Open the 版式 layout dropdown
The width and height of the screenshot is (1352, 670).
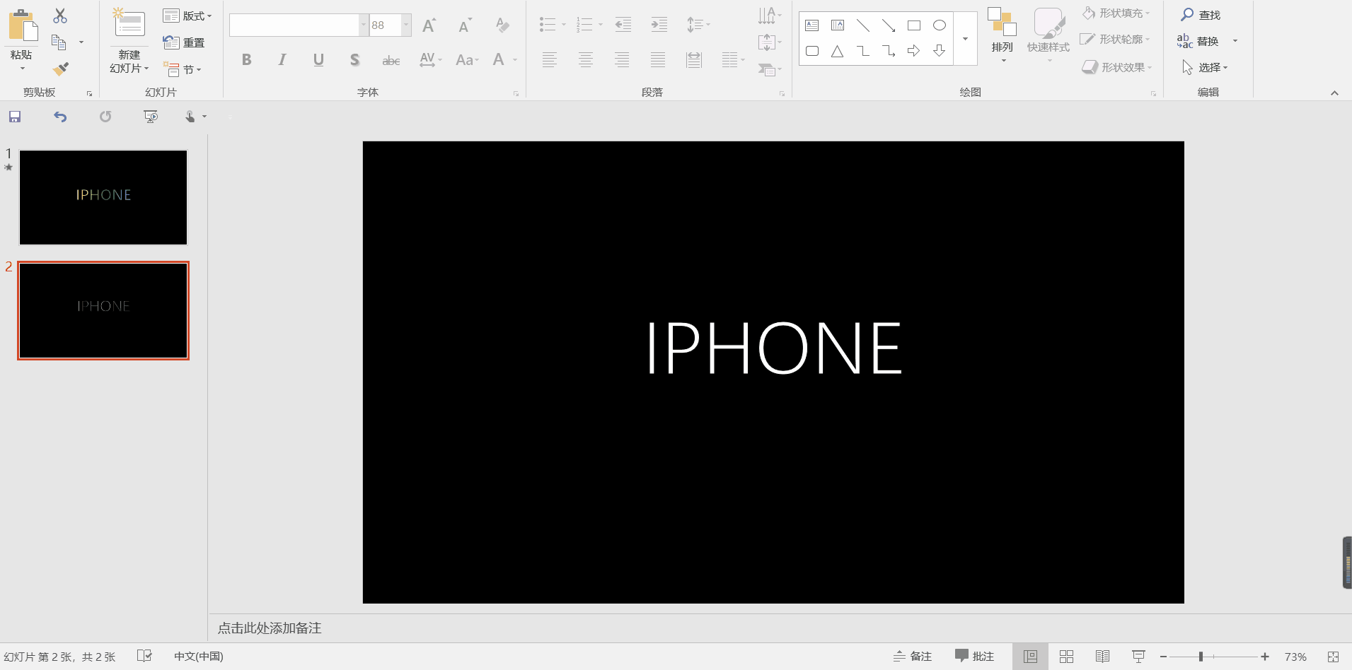[x=187, y=16]
